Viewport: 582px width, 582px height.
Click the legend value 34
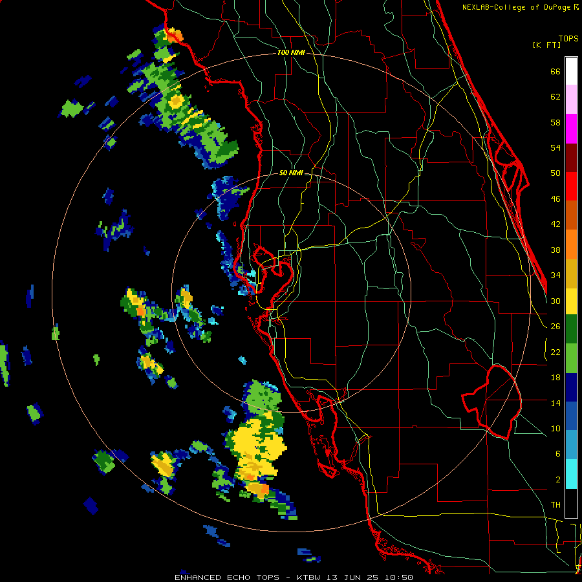pyautogui.click(x=555, y=275)
